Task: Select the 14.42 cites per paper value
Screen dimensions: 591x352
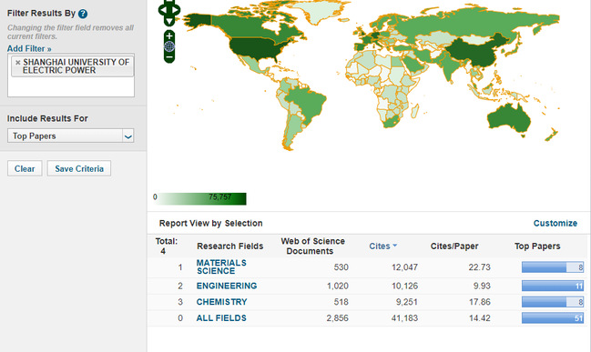Action: (x=479, y=318)
